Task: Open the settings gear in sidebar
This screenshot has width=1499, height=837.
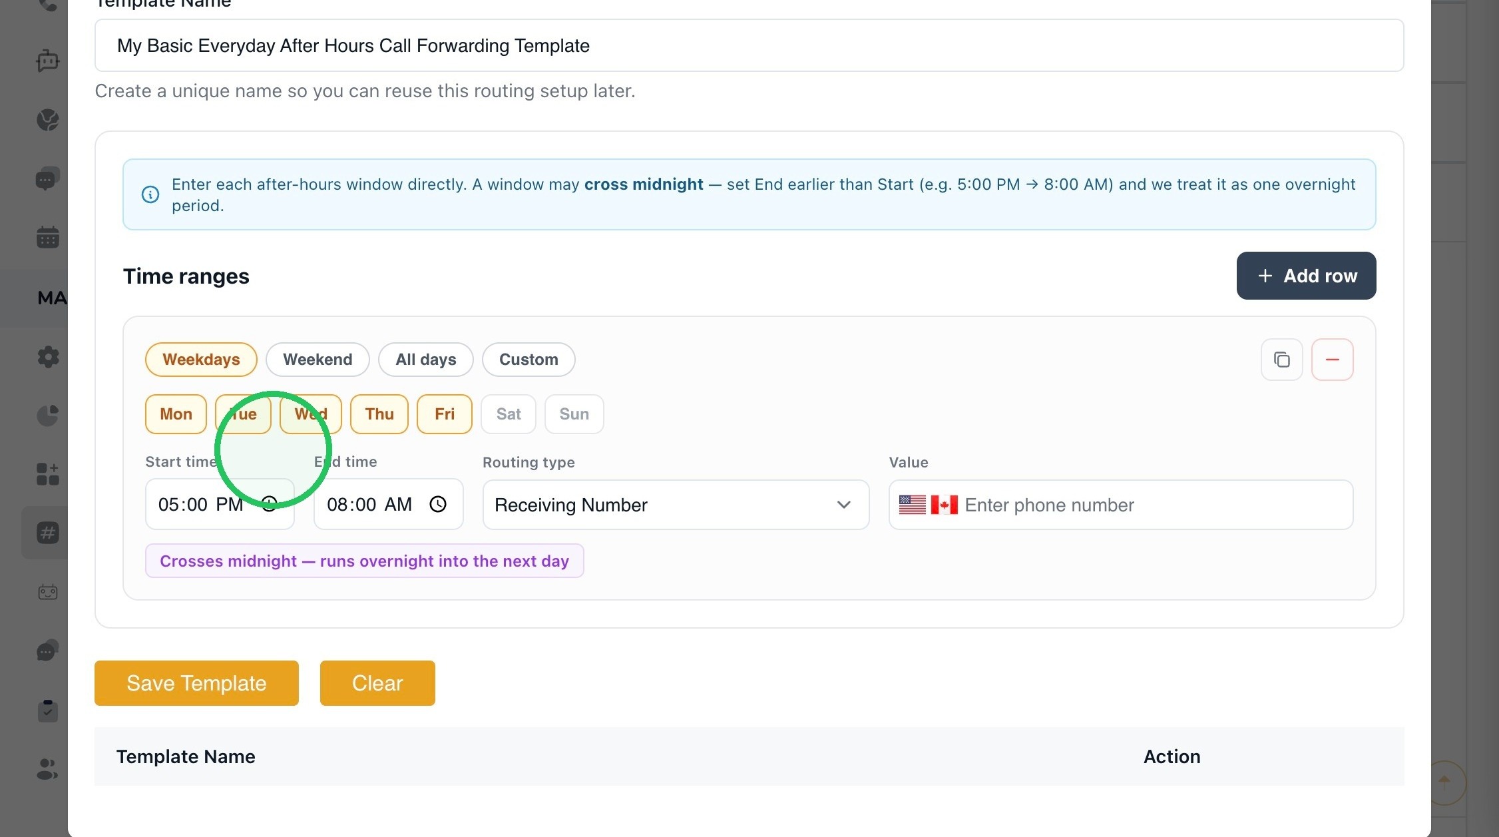Action: pyautogui.click(x=48, y=357)
